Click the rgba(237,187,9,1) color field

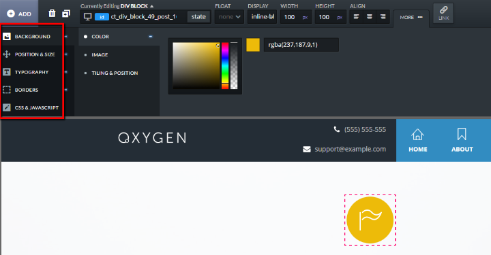(x=301, y=45)
